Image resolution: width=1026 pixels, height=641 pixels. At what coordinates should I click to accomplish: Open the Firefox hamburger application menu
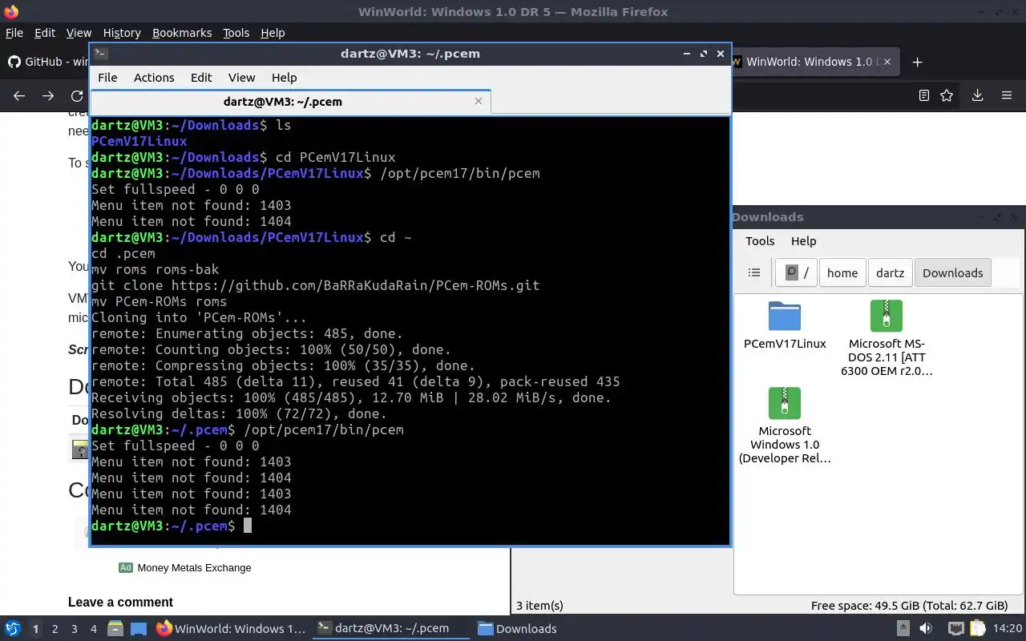pos(1007,95)
